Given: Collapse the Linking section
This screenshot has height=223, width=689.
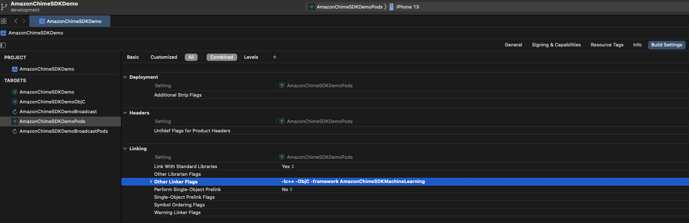Looking at the screenshot, I should point(125,149).
